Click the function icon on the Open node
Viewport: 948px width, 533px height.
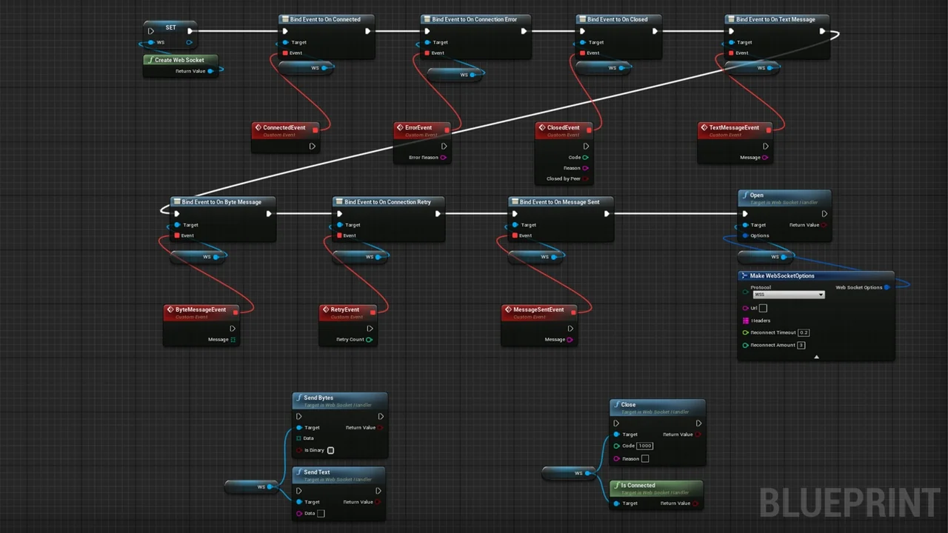tap(744, 195)
